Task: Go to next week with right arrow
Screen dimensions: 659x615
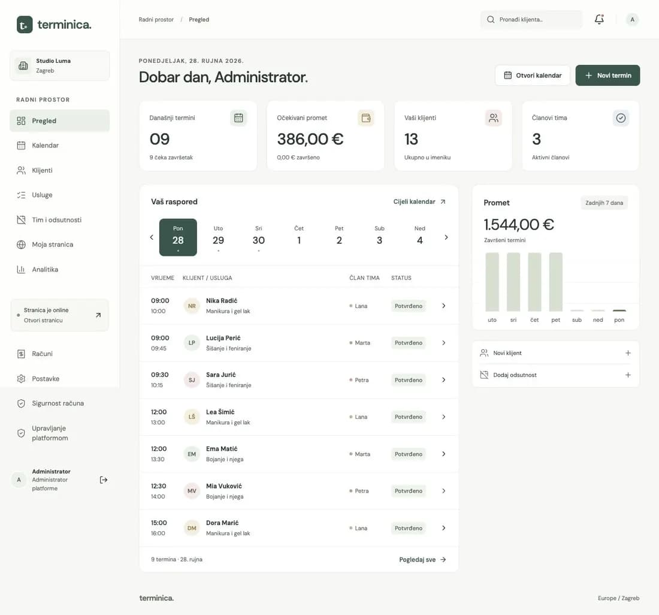Action: (x=446, y=237)
